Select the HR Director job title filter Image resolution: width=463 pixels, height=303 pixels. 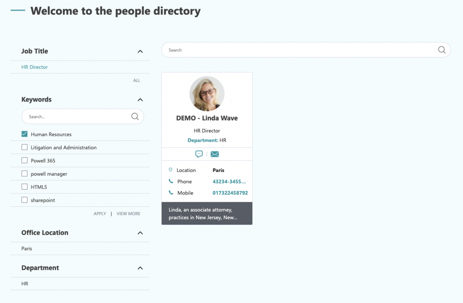(35, 67)
